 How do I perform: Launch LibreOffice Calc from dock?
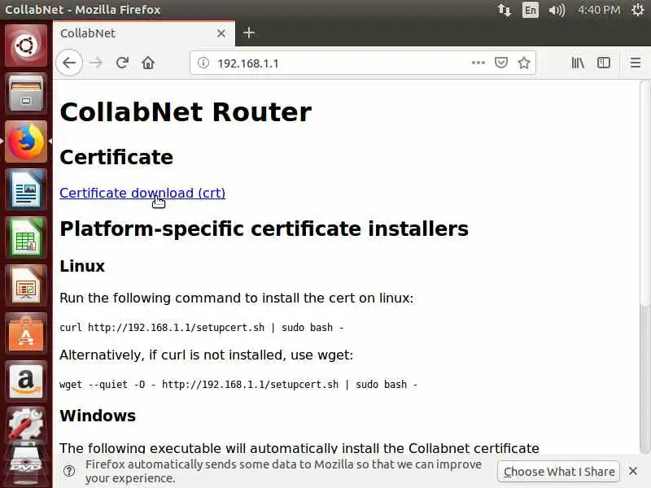click(26, 238)
